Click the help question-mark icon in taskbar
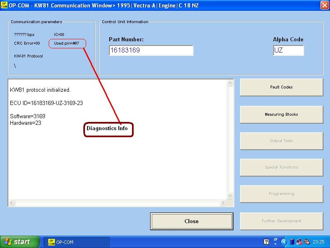The height and width of the screenshot is (248, 330). [x=266, y=242]
